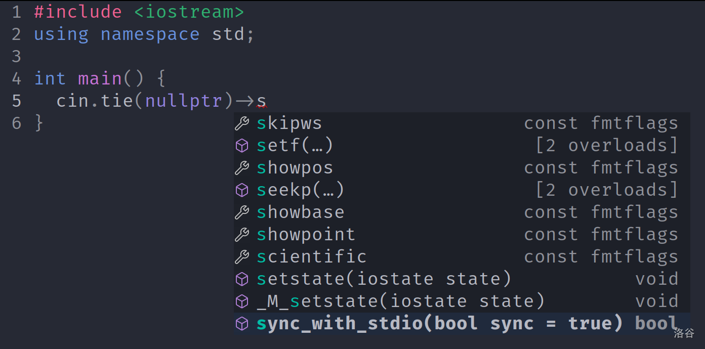Click line number 3 in the gutter
705x349 pixels.
pyautogui.click(x=16, y=56)
